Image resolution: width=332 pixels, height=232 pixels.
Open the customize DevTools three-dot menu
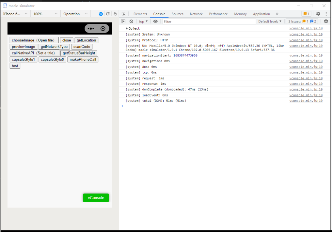[x=326, y=14]
